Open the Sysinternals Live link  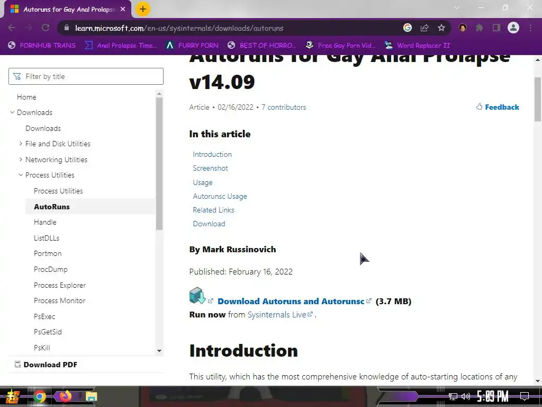277,315
